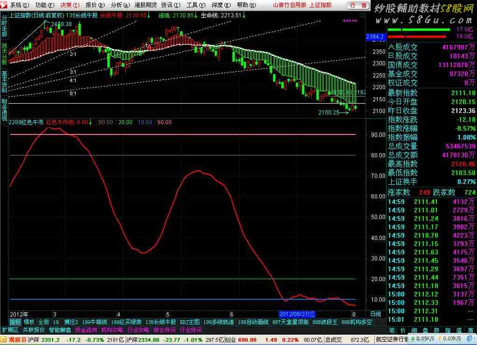Click the 日线 period selector

tap(376, 314)
